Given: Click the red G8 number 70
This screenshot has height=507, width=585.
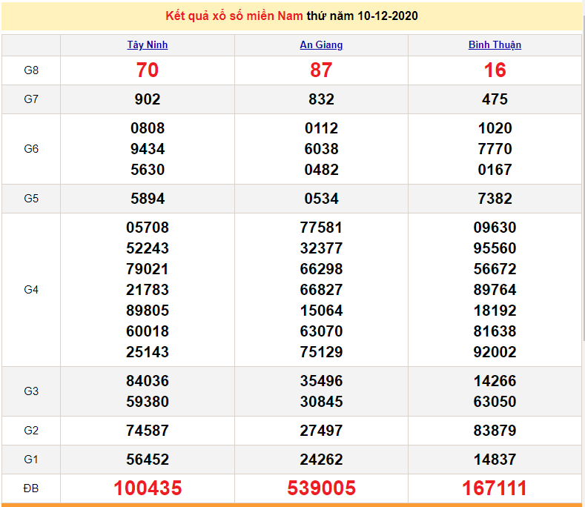Looking at the screenshot, I should pos(148,70).
